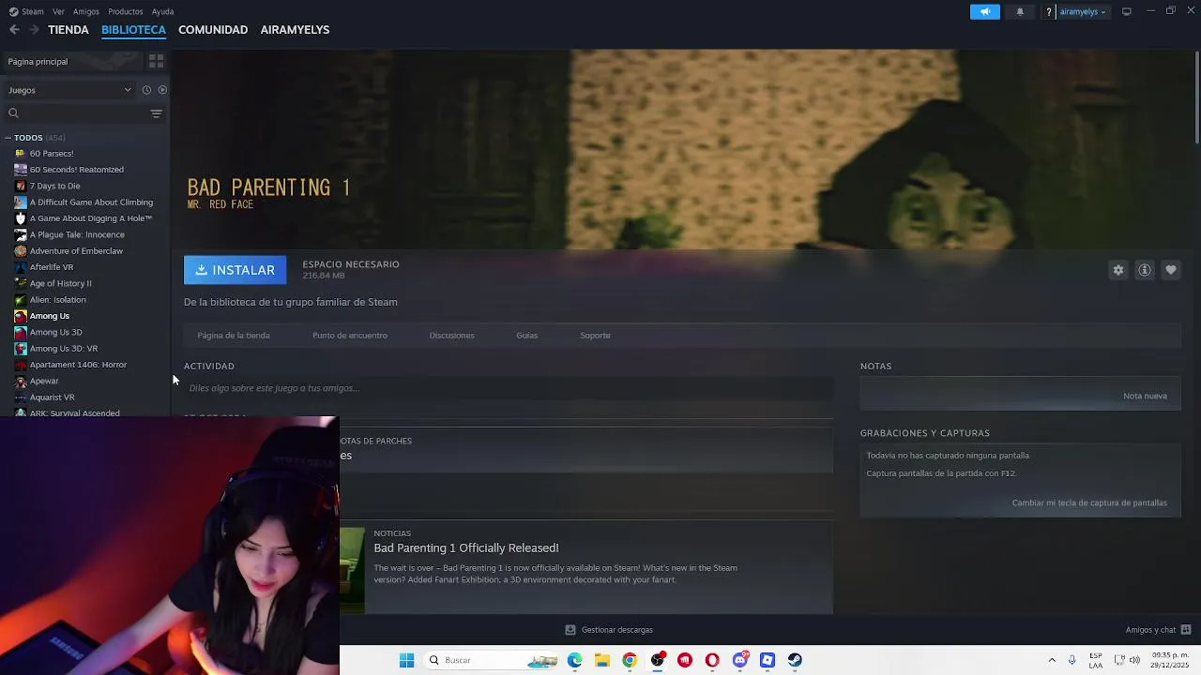Open Steam icon in taskbar

795,660
